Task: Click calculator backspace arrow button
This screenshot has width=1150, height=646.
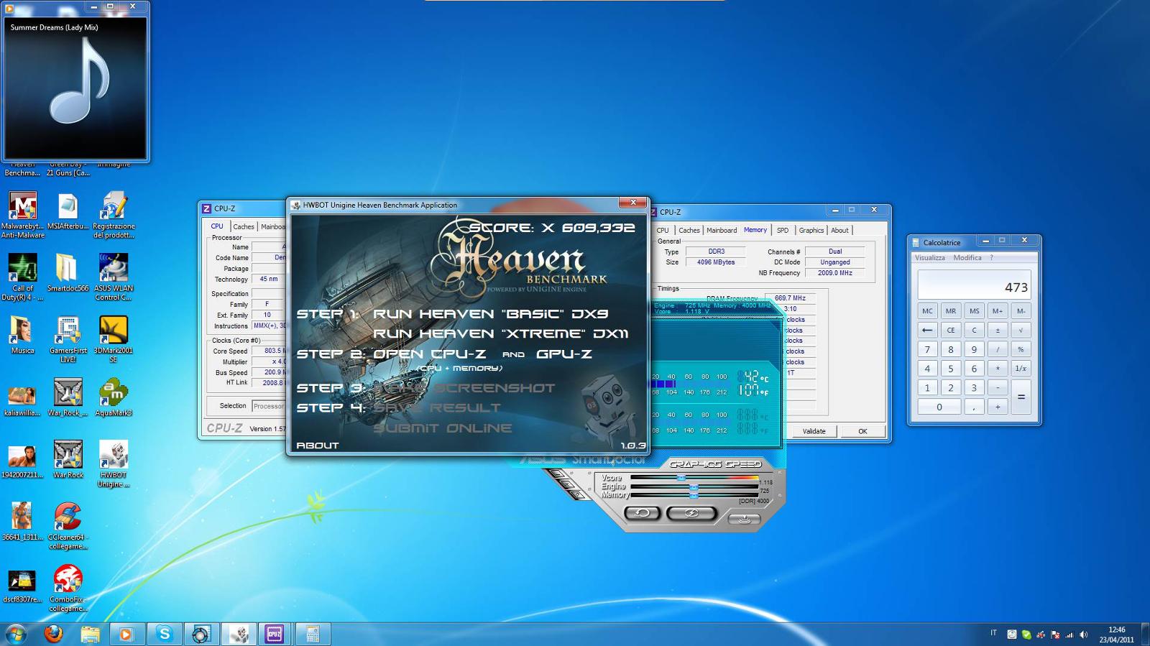Action: (x=927, y=331)
